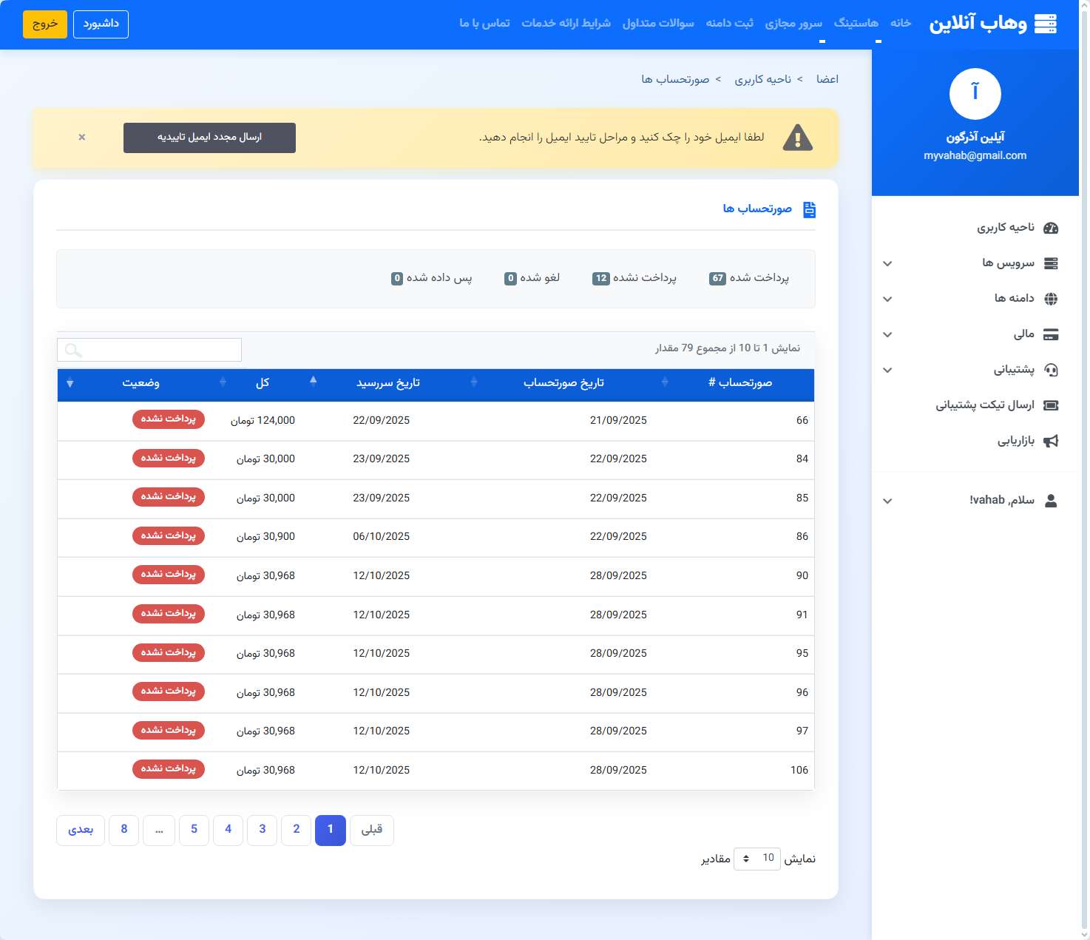The height and width of the screenshot is (940, 1090).
Task: Expand the سرویس ها sidebar submenu chevron
Action: (887, 263)
